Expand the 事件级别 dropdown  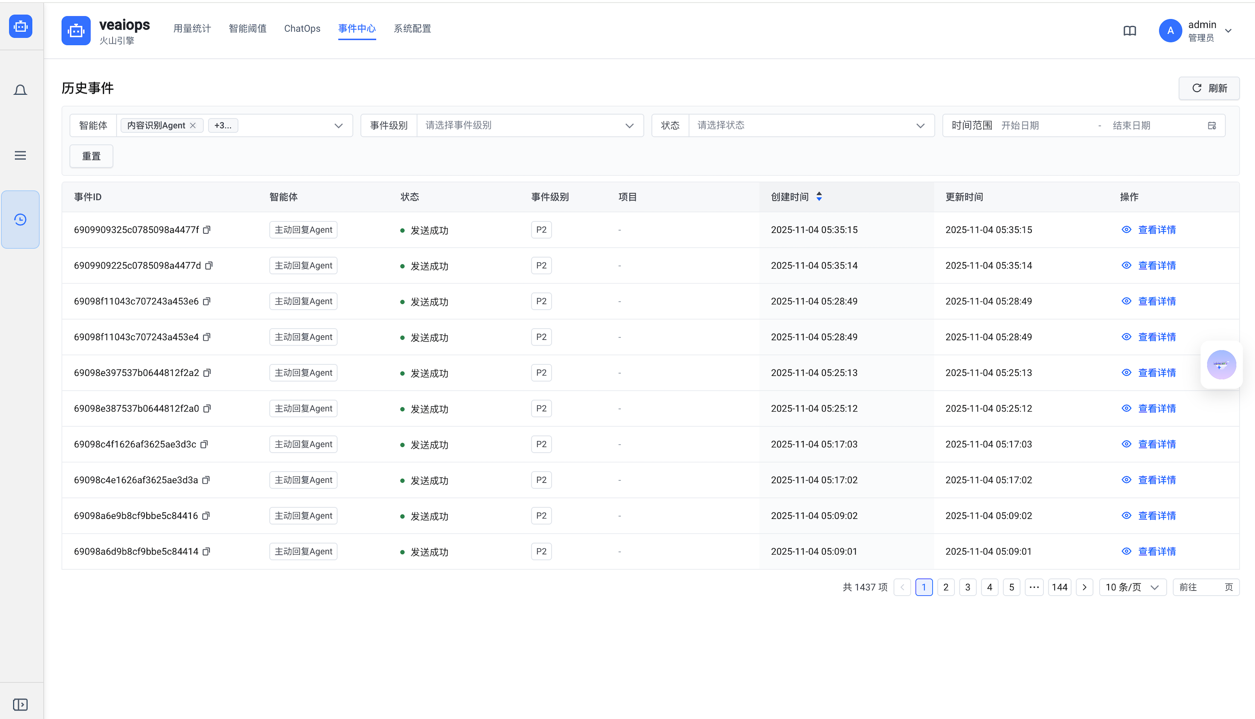pos(529,126)
